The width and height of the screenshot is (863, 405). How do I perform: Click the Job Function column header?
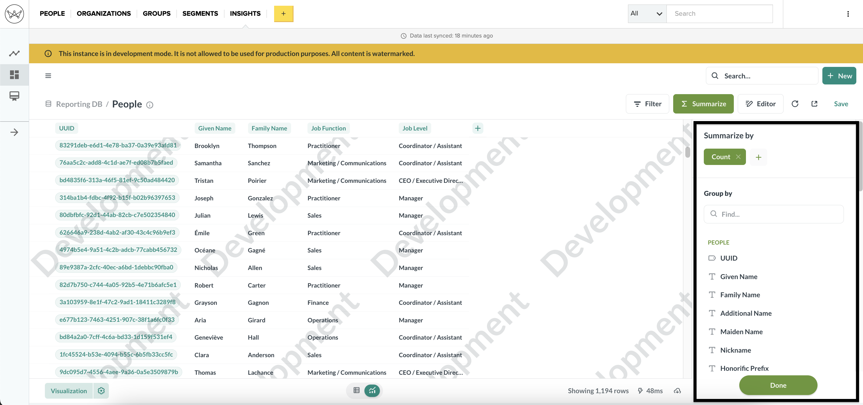click(328, 128)
